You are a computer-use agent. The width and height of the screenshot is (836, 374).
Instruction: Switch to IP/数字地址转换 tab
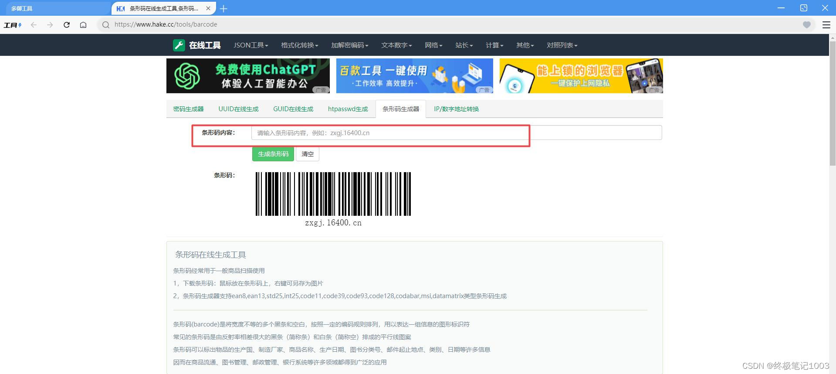coord(456,109)
